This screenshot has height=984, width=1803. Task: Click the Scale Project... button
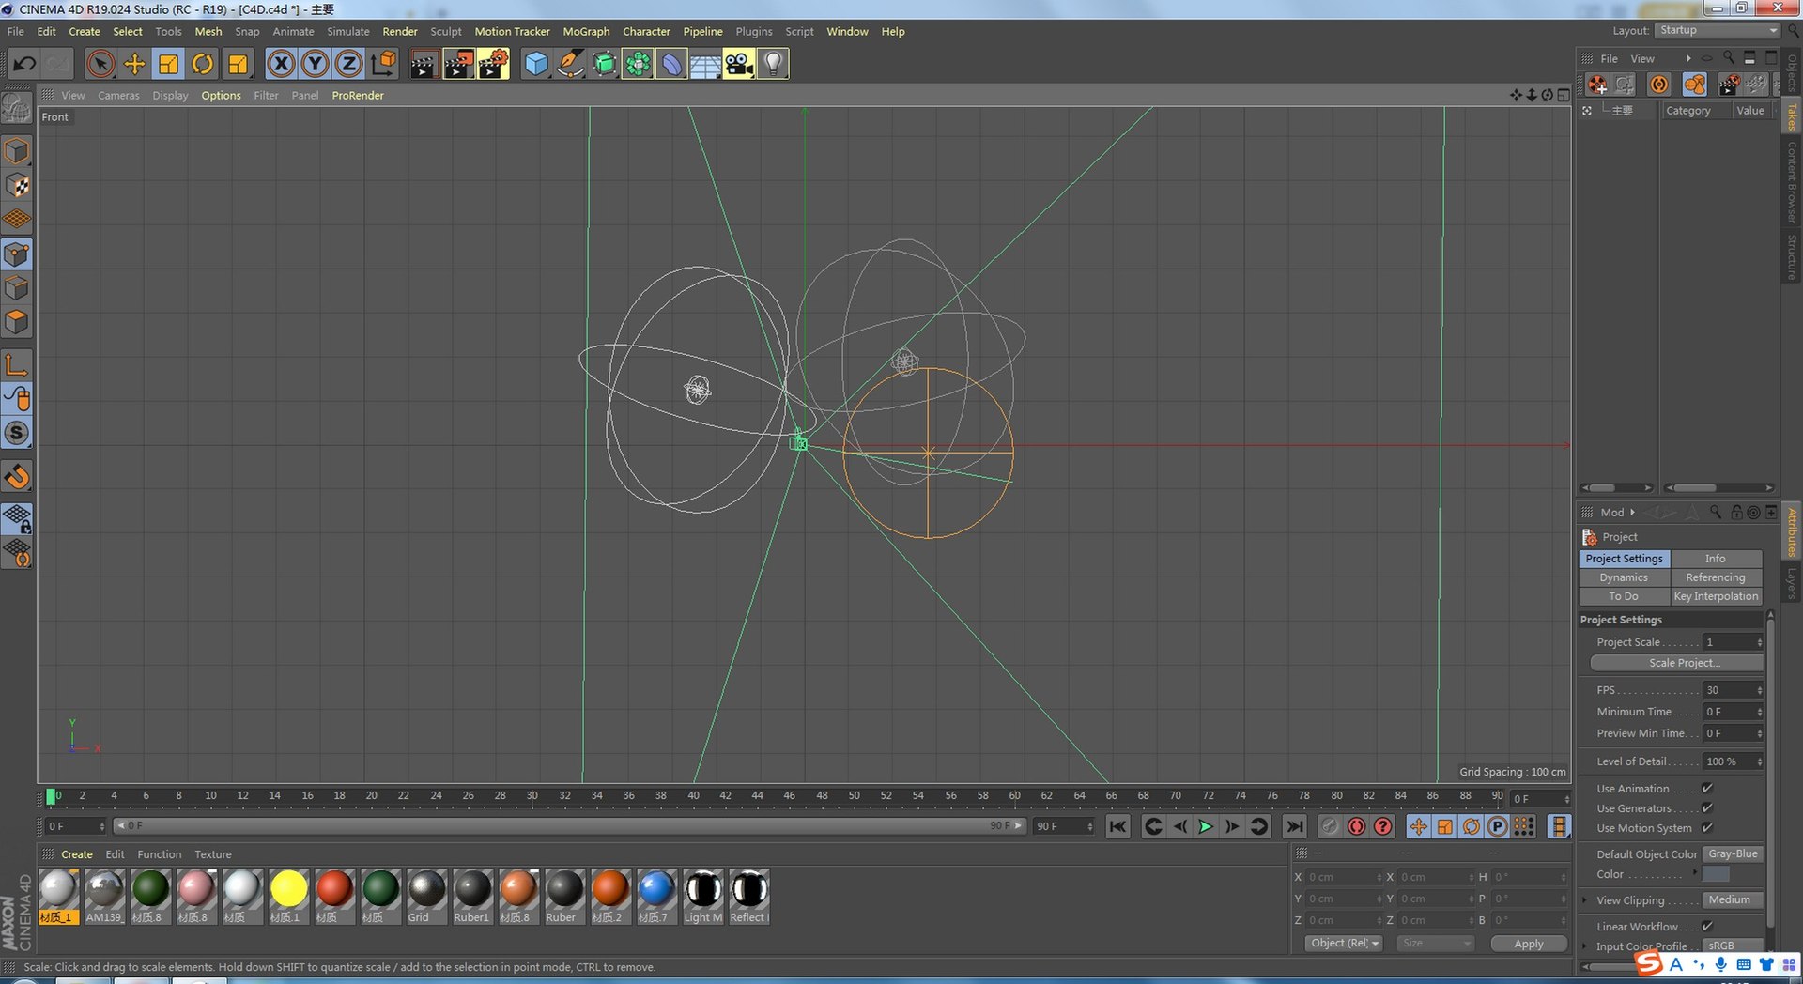pos(1676,663)
